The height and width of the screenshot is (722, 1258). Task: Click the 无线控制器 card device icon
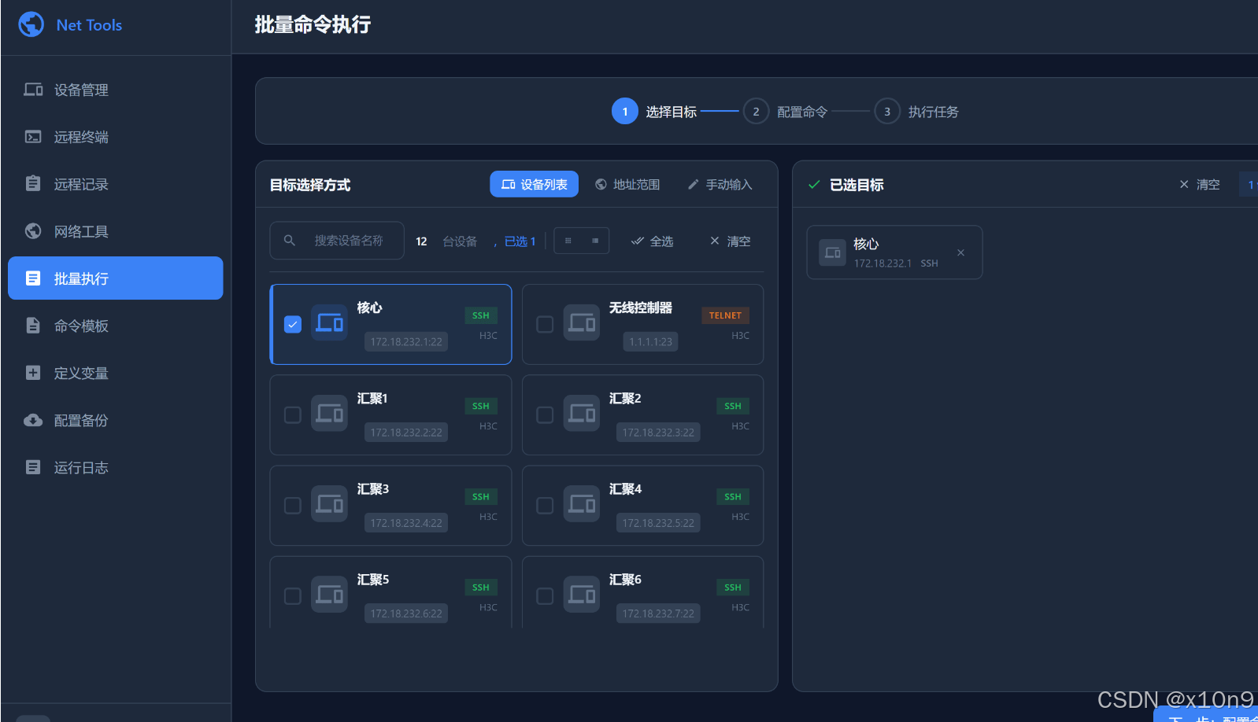[x=582, y=322]
